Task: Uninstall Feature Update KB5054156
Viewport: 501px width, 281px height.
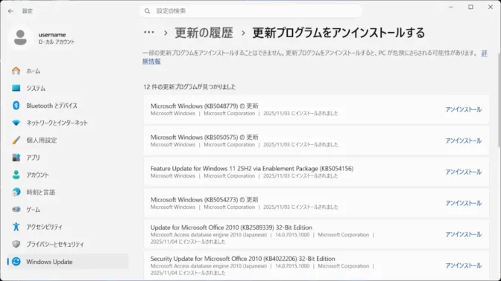Action: [x=463, y=172]
